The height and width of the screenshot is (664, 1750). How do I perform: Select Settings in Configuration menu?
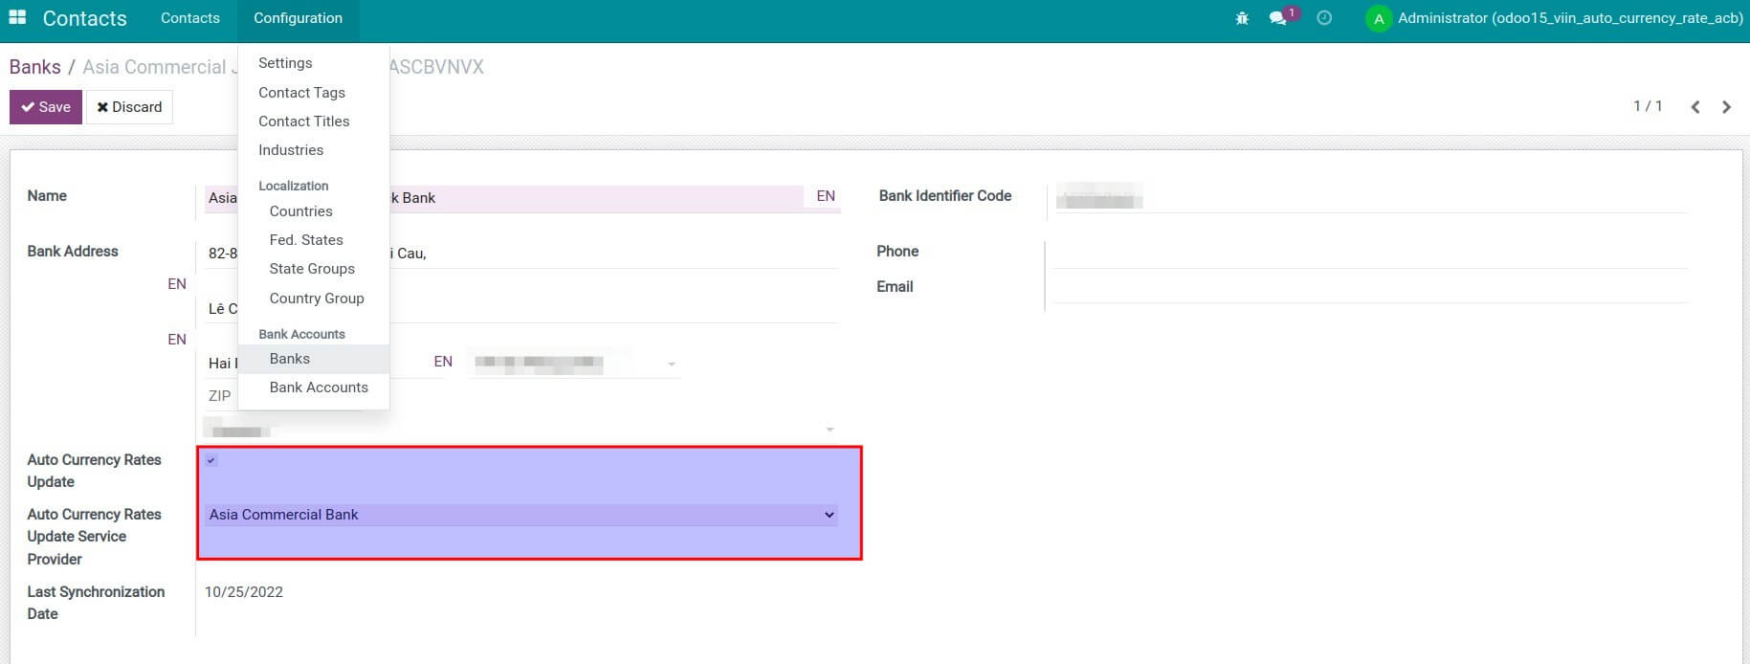[285, 63]
